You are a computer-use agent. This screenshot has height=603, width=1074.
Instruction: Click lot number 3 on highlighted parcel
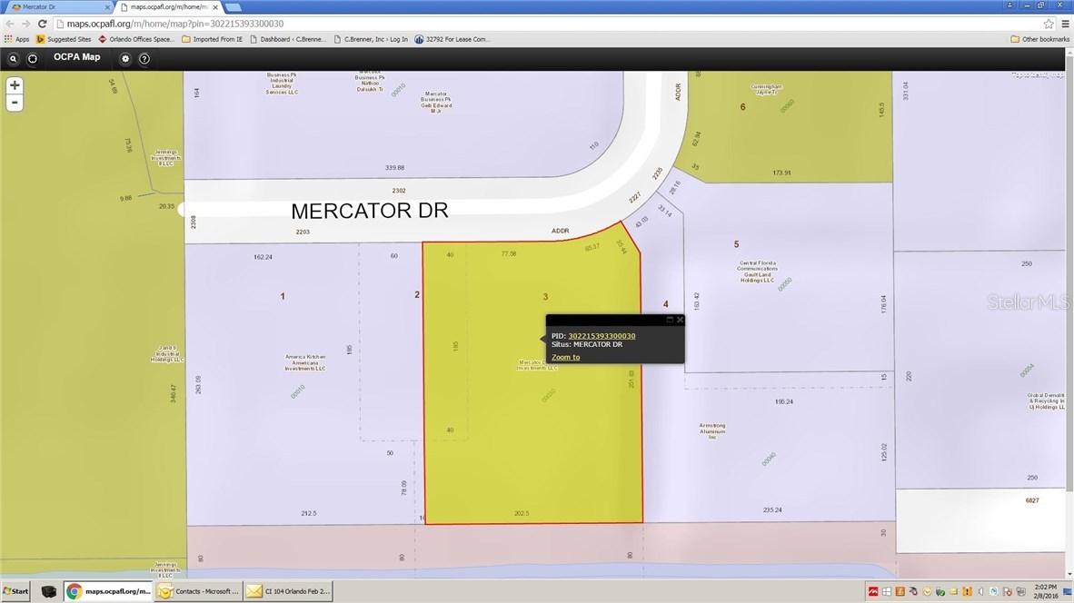coord(545,297)
